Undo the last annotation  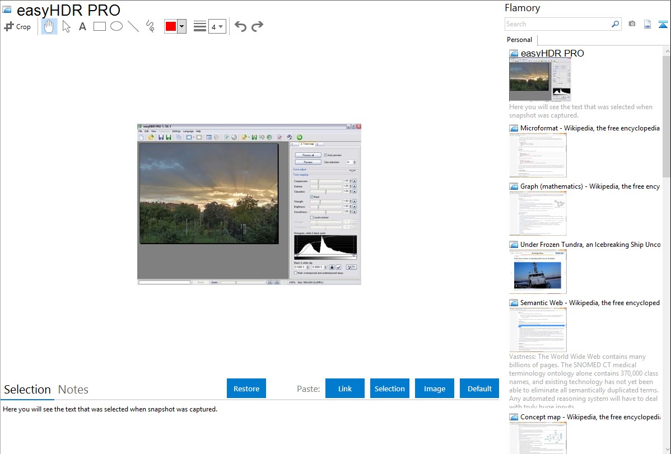[240, 26]
